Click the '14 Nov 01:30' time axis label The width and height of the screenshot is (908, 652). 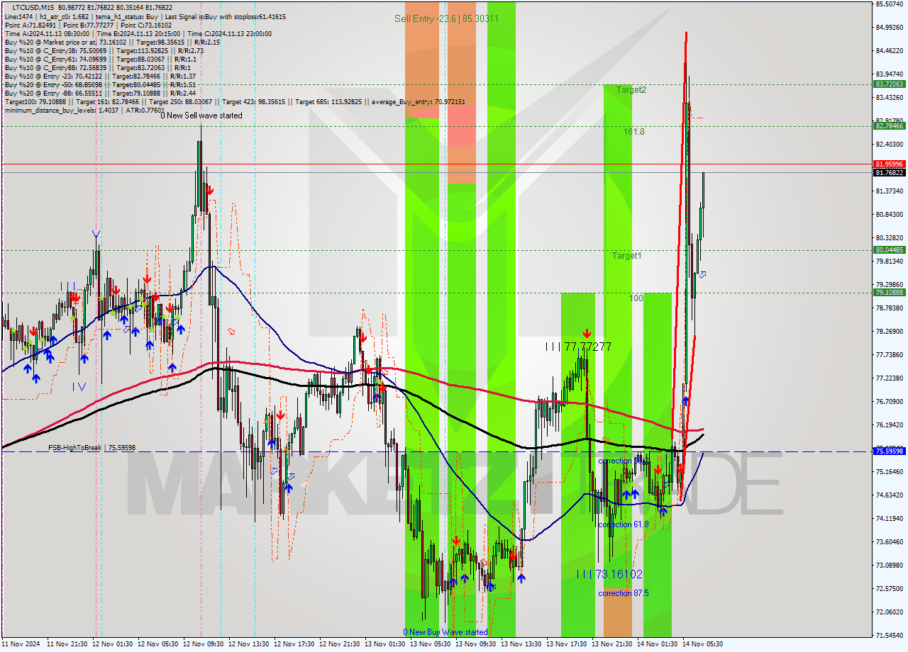(656, 644)
